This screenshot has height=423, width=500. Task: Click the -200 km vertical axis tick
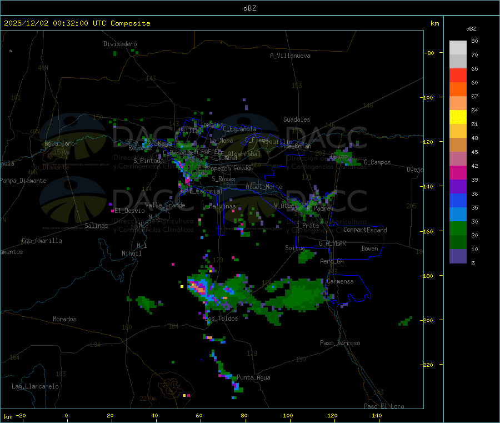coord(428,320)
